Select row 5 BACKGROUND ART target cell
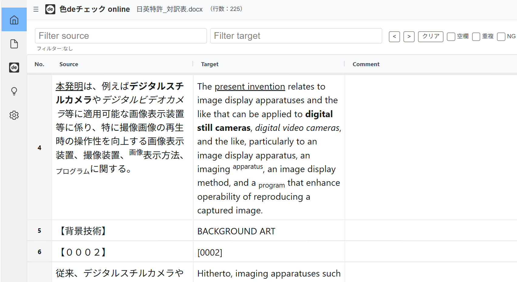The width and height of the screenshot is (517, 282). (269, 231)
